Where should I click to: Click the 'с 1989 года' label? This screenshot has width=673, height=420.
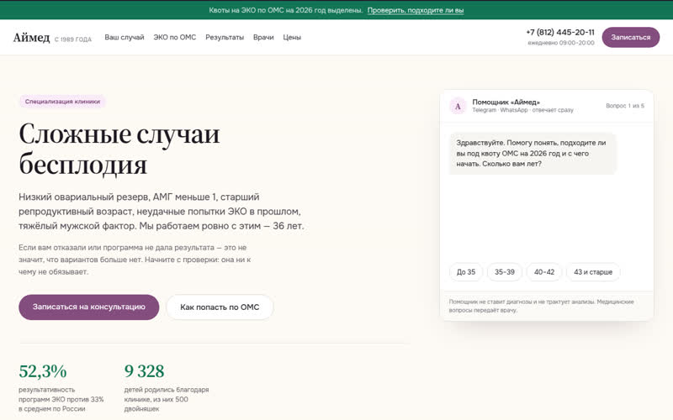[x=73, y=39]
